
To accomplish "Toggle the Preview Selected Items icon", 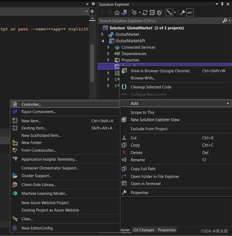I will pyautogui.click(x=190, y=12).
